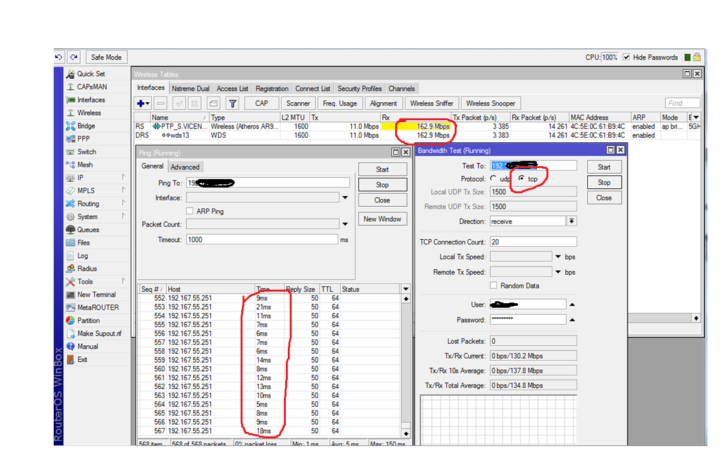
Task: Click the blue plus add interface icon
Action: [x=140, y=103]
